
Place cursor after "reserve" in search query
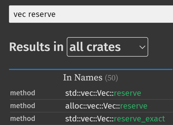[x=56, y=14]
